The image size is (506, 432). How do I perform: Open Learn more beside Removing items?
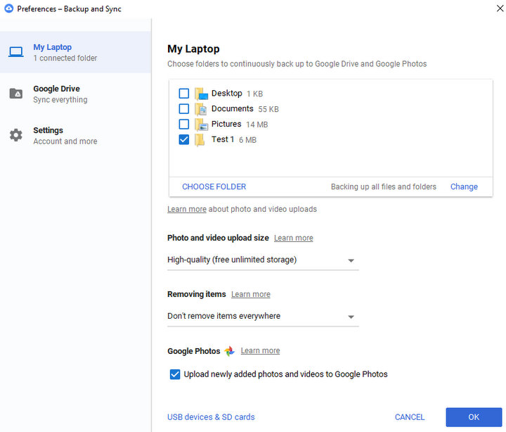pos(250,294)
